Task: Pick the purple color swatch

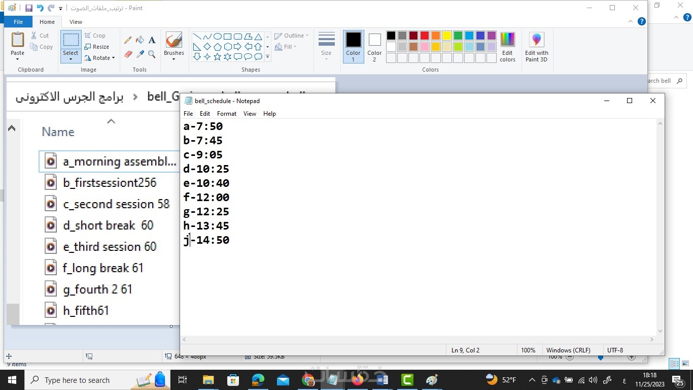Action: [x=492, y=36]
